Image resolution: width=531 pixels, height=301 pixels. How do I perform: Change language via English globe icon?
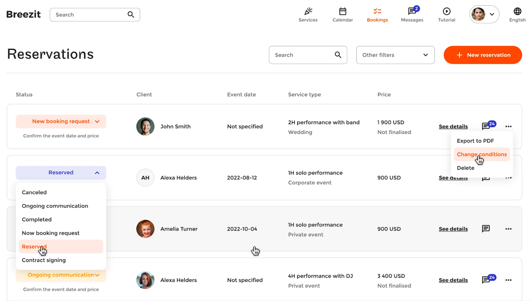(518, 15)
